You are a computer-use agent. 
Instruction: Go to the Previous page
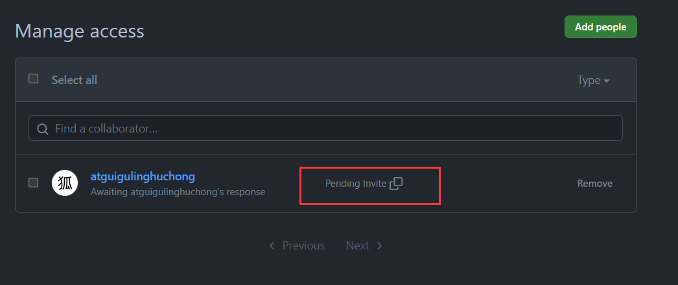tap(297, 246)
